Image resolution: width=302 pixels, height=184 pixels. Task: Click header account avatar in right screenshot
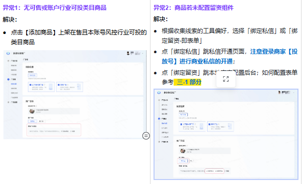point(279,92)
